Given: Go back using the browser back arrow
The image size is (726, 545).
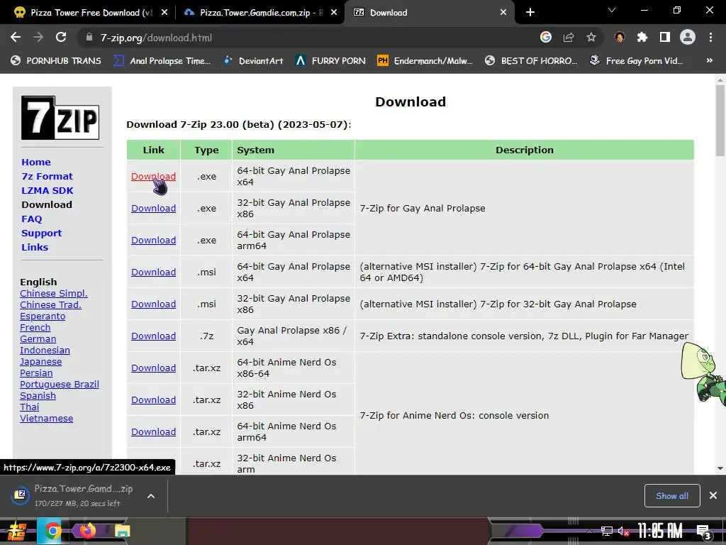Looking at the screenshot, I should (16, 38).
